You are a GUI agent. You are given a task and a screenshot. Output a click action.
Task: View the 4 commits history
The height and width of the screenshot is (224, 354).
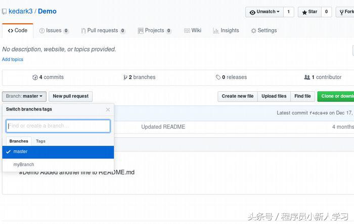(x=48, y=77)
